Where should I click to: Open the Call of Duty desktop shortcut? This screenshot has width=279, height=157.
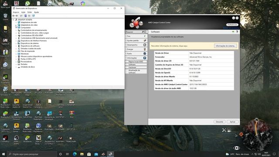pos(27,114)
